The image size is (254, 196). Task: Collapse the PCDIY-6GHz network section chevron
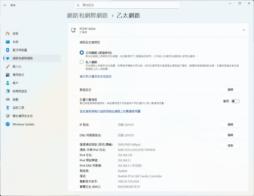[x=243, y=30]
